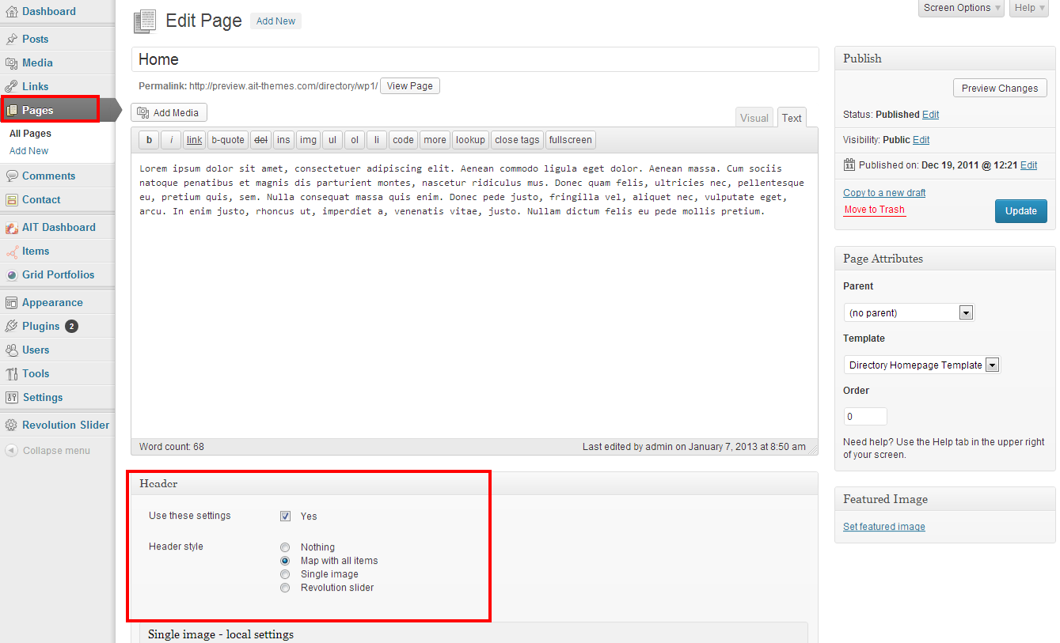Choose 'Revolution slider' header style option
1060x643 pixels.
pos(285,588)
